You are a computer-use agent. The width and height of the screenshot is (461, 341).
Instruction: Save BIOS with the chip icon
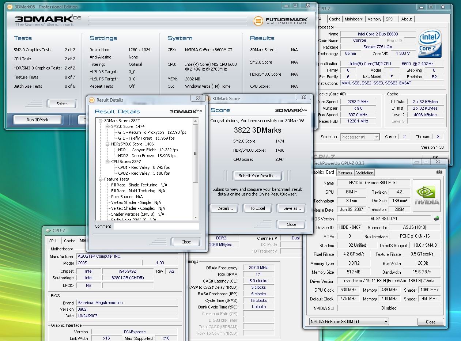tap(437, 219)
